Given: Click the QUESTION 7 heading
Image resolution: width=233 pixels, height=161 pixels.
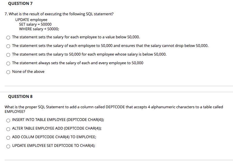Looking at the screenshot, I should (20, 3).
